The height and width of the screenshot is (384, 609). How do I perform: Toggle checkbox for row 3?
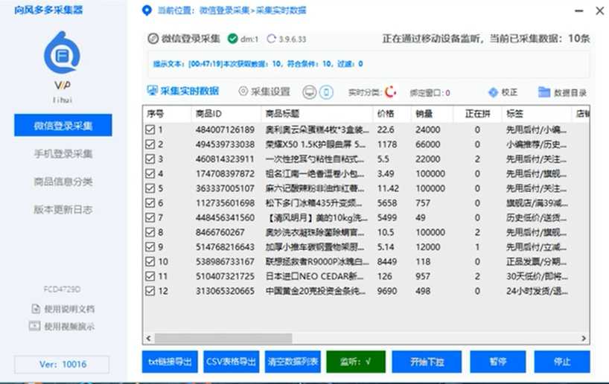point(150,159)
